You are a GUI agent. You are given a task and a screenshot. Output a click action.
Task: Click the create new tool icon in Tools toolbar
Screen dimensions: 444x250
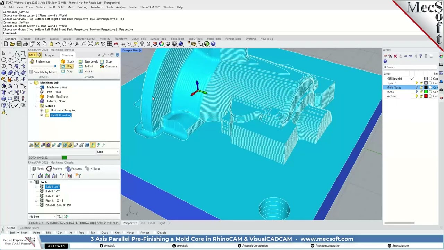click(33, 176)
